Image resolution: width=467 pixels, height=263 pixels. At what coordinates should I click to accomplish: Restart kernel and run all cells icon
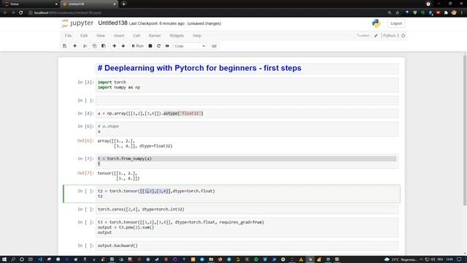pyautogui.click(x=167, y=46)
